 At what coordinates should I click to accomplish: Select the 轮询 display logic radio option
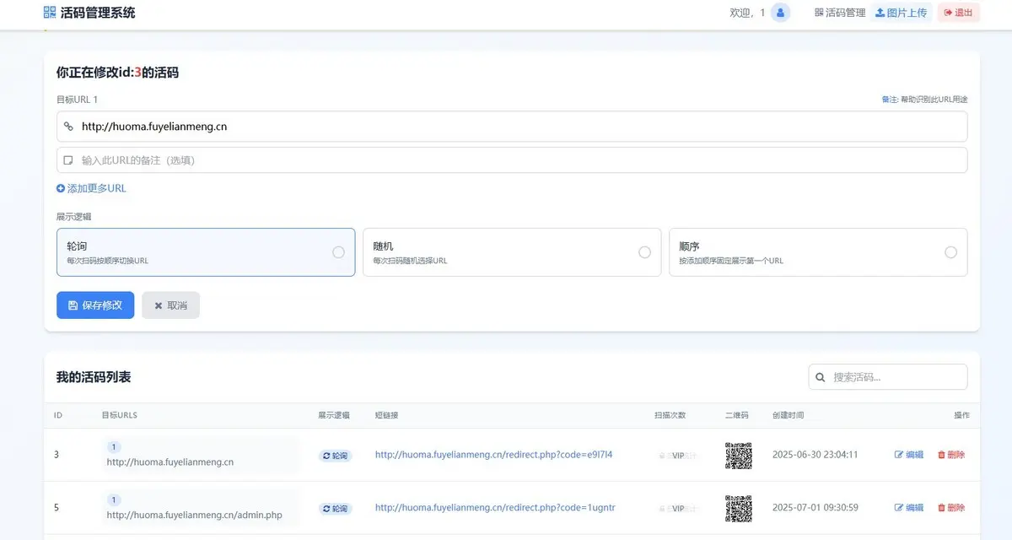338,252
